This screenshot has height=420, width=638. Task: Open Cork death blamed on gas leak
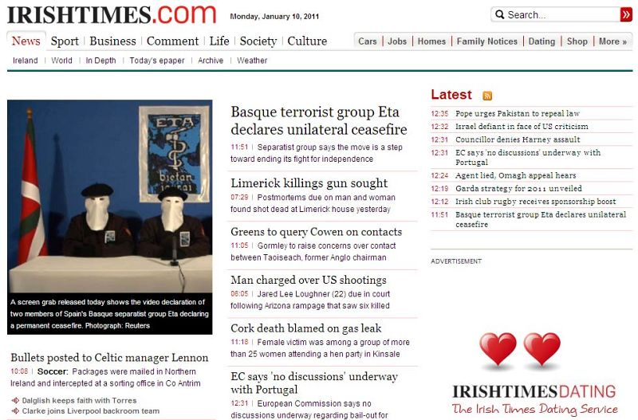tap(306, 328)
